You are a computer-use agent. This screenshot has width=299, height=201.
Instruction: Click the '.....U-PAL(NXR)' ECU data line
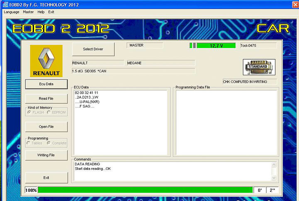(x=87, y=102)
